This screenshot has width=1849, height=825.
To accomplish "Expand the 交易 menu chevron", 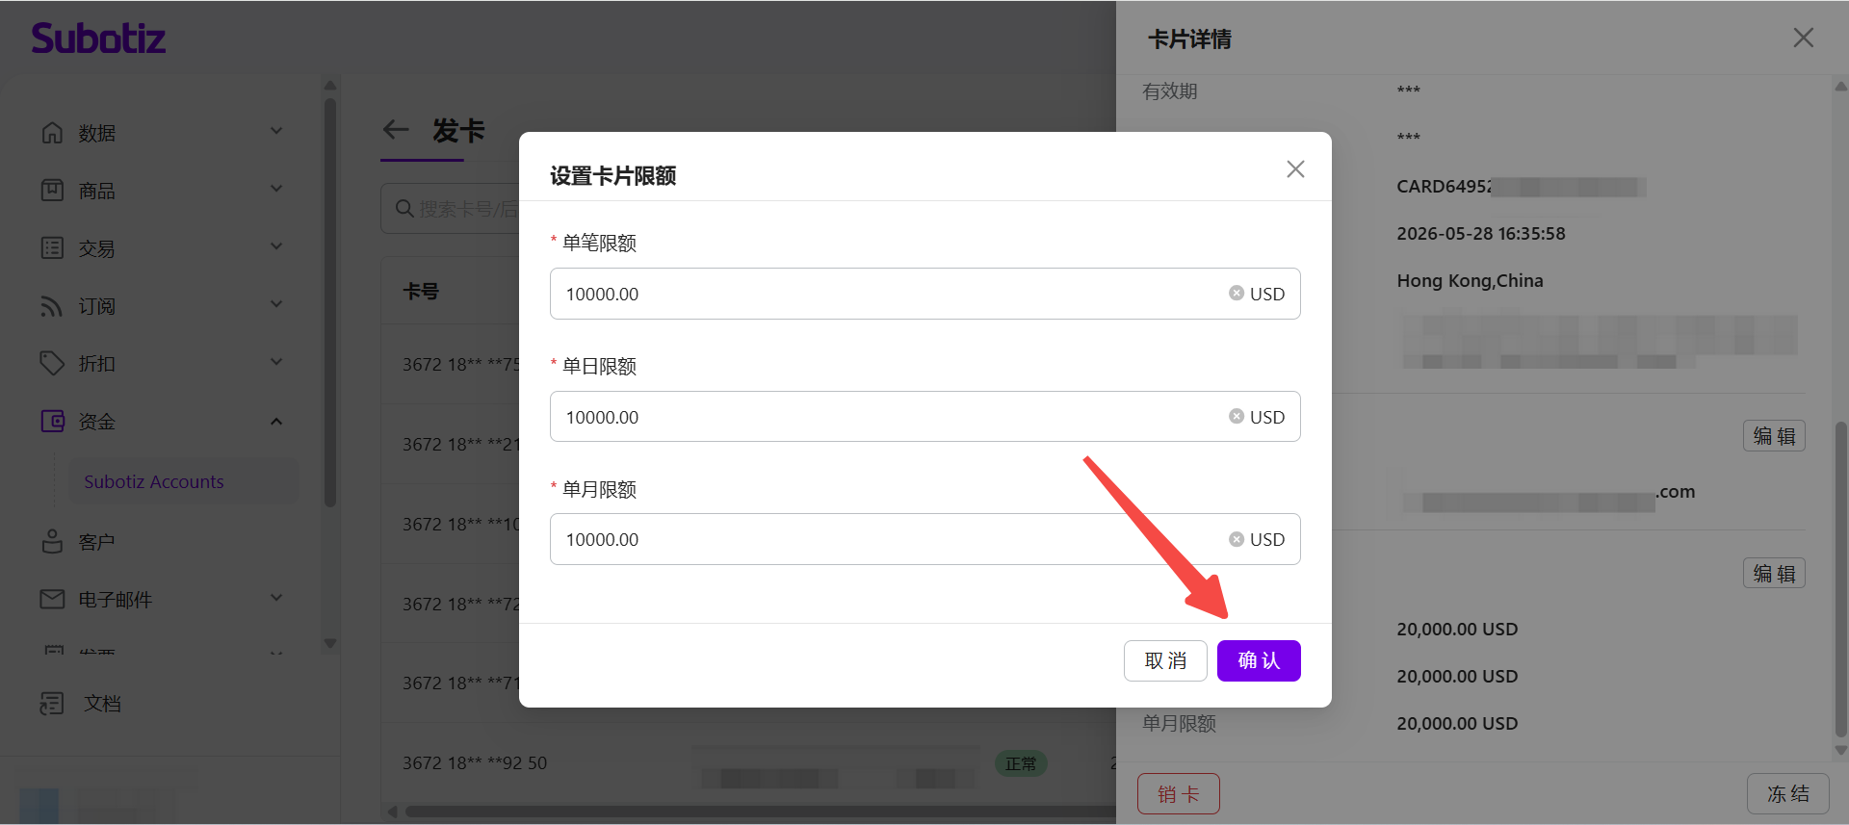I will pos(276,246).
